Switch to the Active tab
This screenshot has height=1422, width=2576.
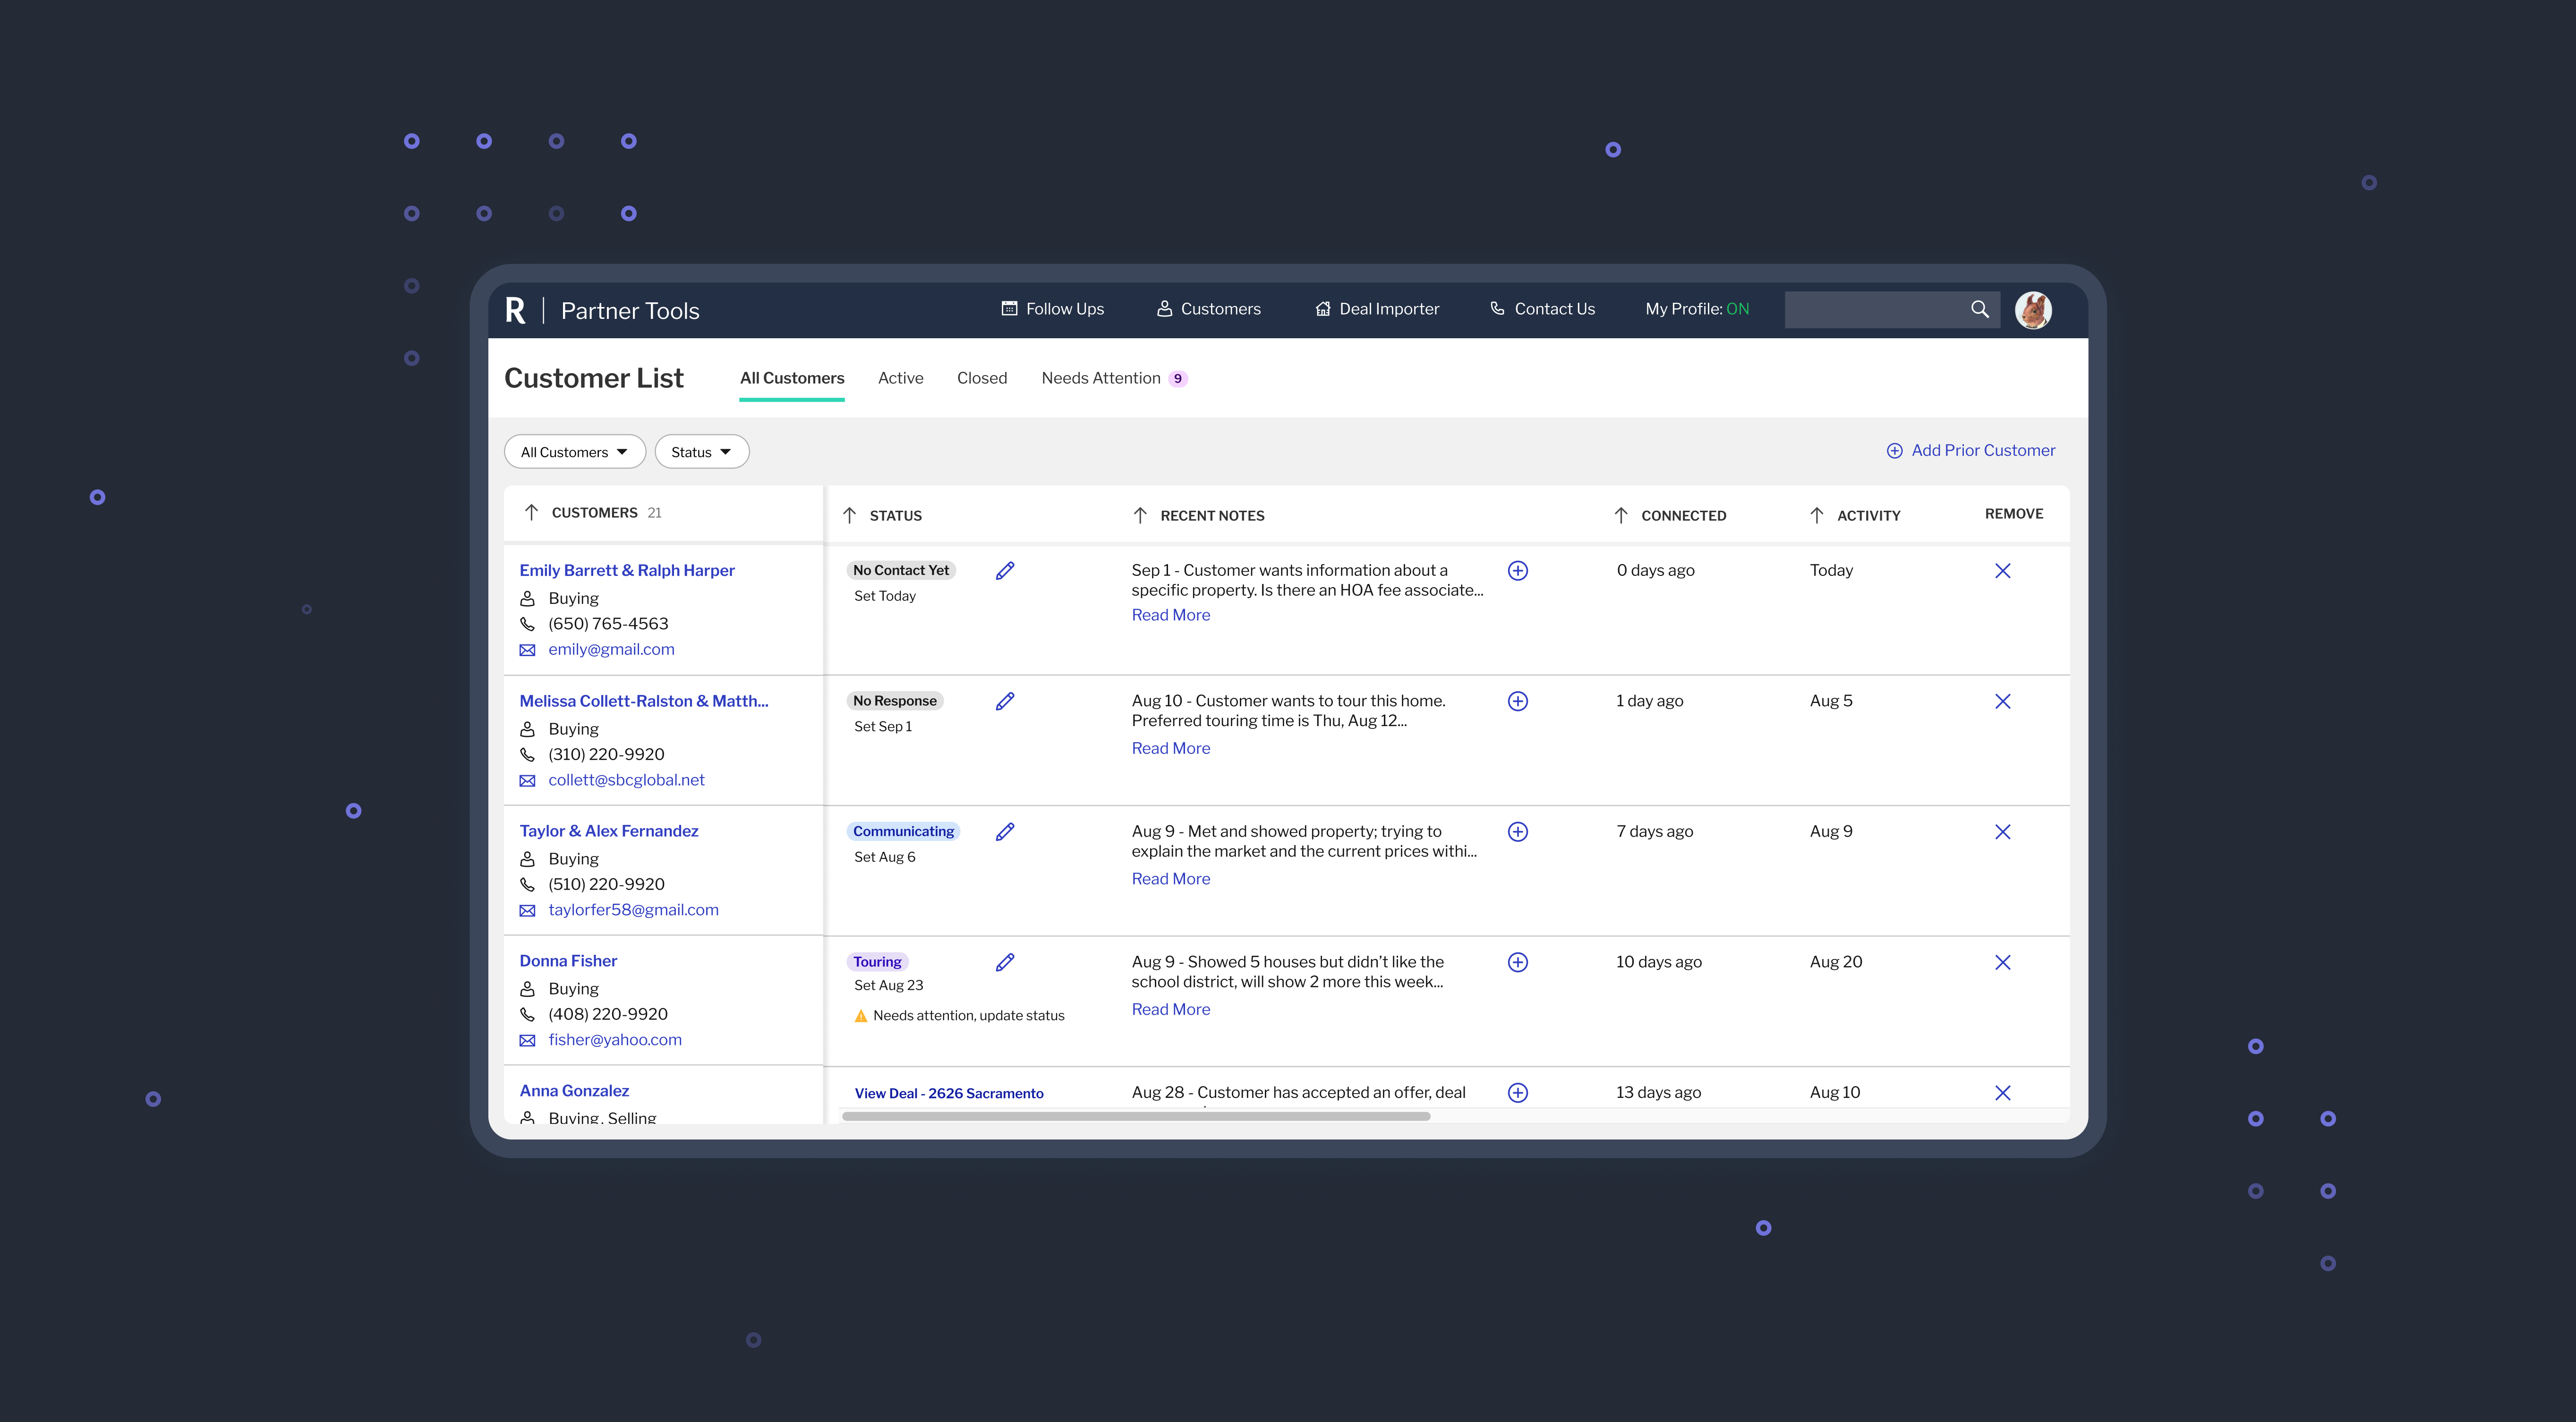tap(900, 378)
